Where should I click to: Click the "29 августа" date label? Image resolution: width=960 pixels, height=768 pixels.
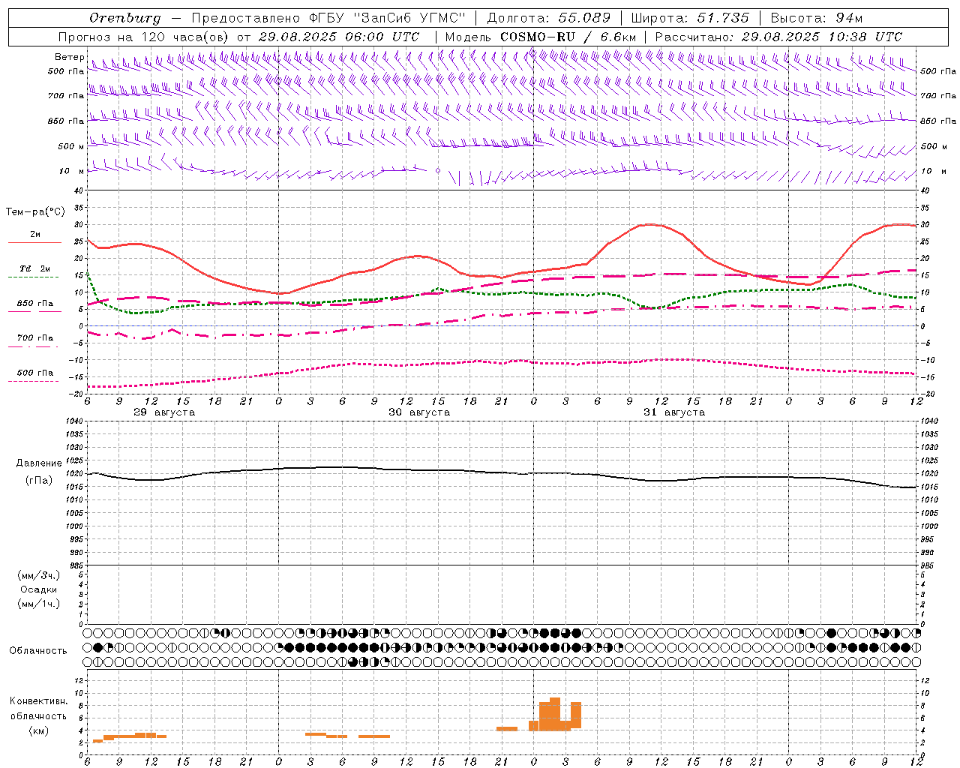[164, 412]
